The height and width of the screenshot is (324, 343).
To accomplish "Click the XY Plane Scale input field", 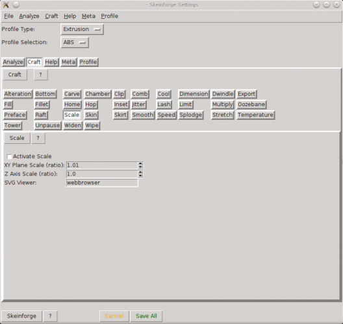I will point(102,165).
